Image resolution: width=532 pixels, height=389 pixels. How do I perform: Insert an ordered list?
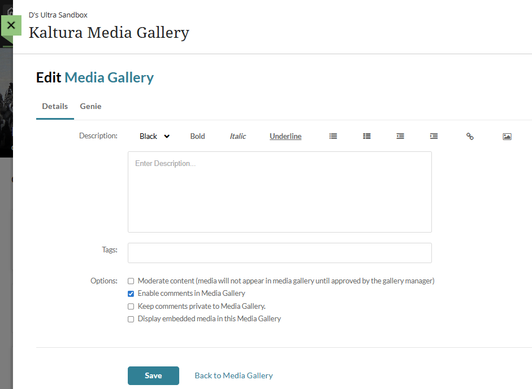click(366, 136)
